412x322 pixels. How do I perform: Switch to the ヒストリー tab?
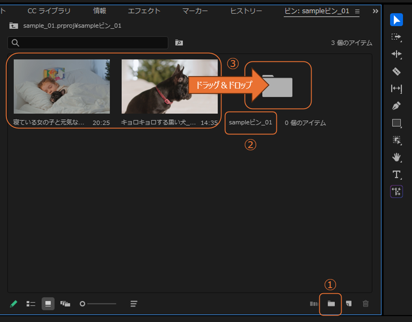tap(246, 11)
